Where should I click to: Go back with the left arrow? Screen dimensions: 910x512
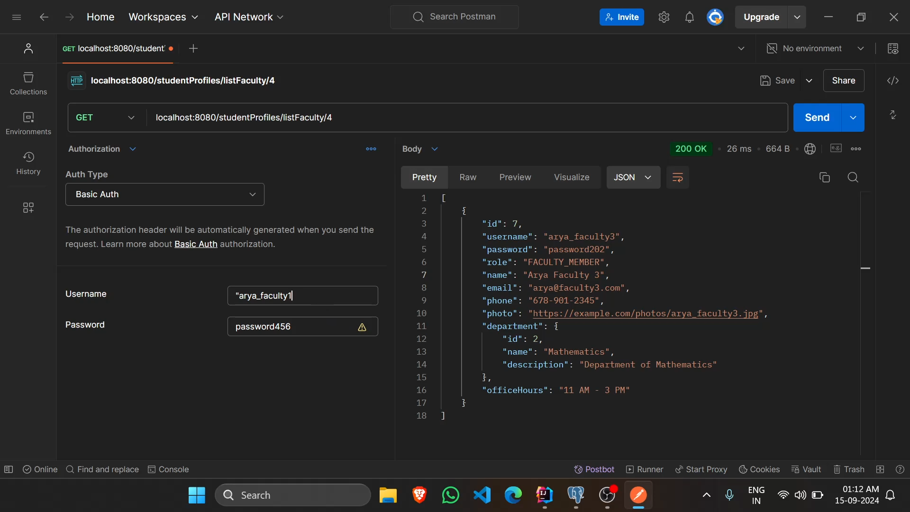[x=44, y=17]
